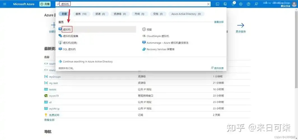Image resolution: width=298 pixels, height=140 pixels.
Task: Open the Automanage – Azure 虚拟机最佳做法 result
Action: 167,43
